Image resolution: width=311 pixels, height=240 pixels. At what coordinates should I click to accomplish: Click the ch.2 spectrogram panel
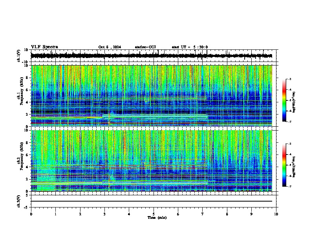click(x=151, y=161)
